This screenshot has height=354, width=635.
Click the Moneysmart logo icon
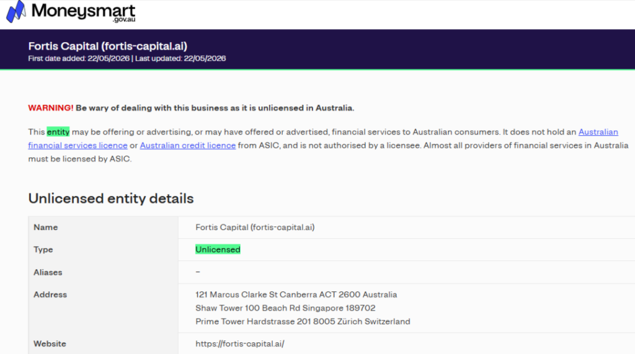(x=16, y=11)
